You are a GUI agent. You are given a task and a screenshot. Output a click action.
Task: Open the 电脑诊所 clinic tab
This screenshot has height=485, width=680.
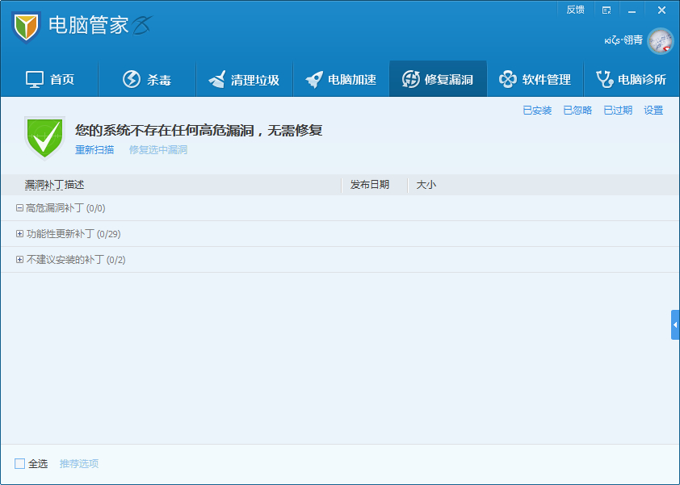coord(632,79)
